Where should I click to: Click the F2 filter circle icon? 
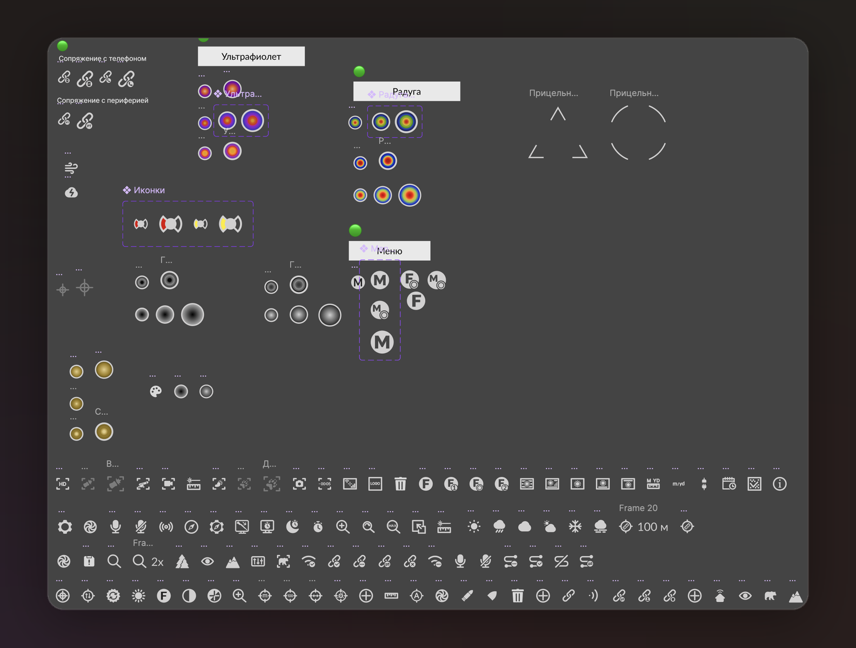click(x=501, y=484)
